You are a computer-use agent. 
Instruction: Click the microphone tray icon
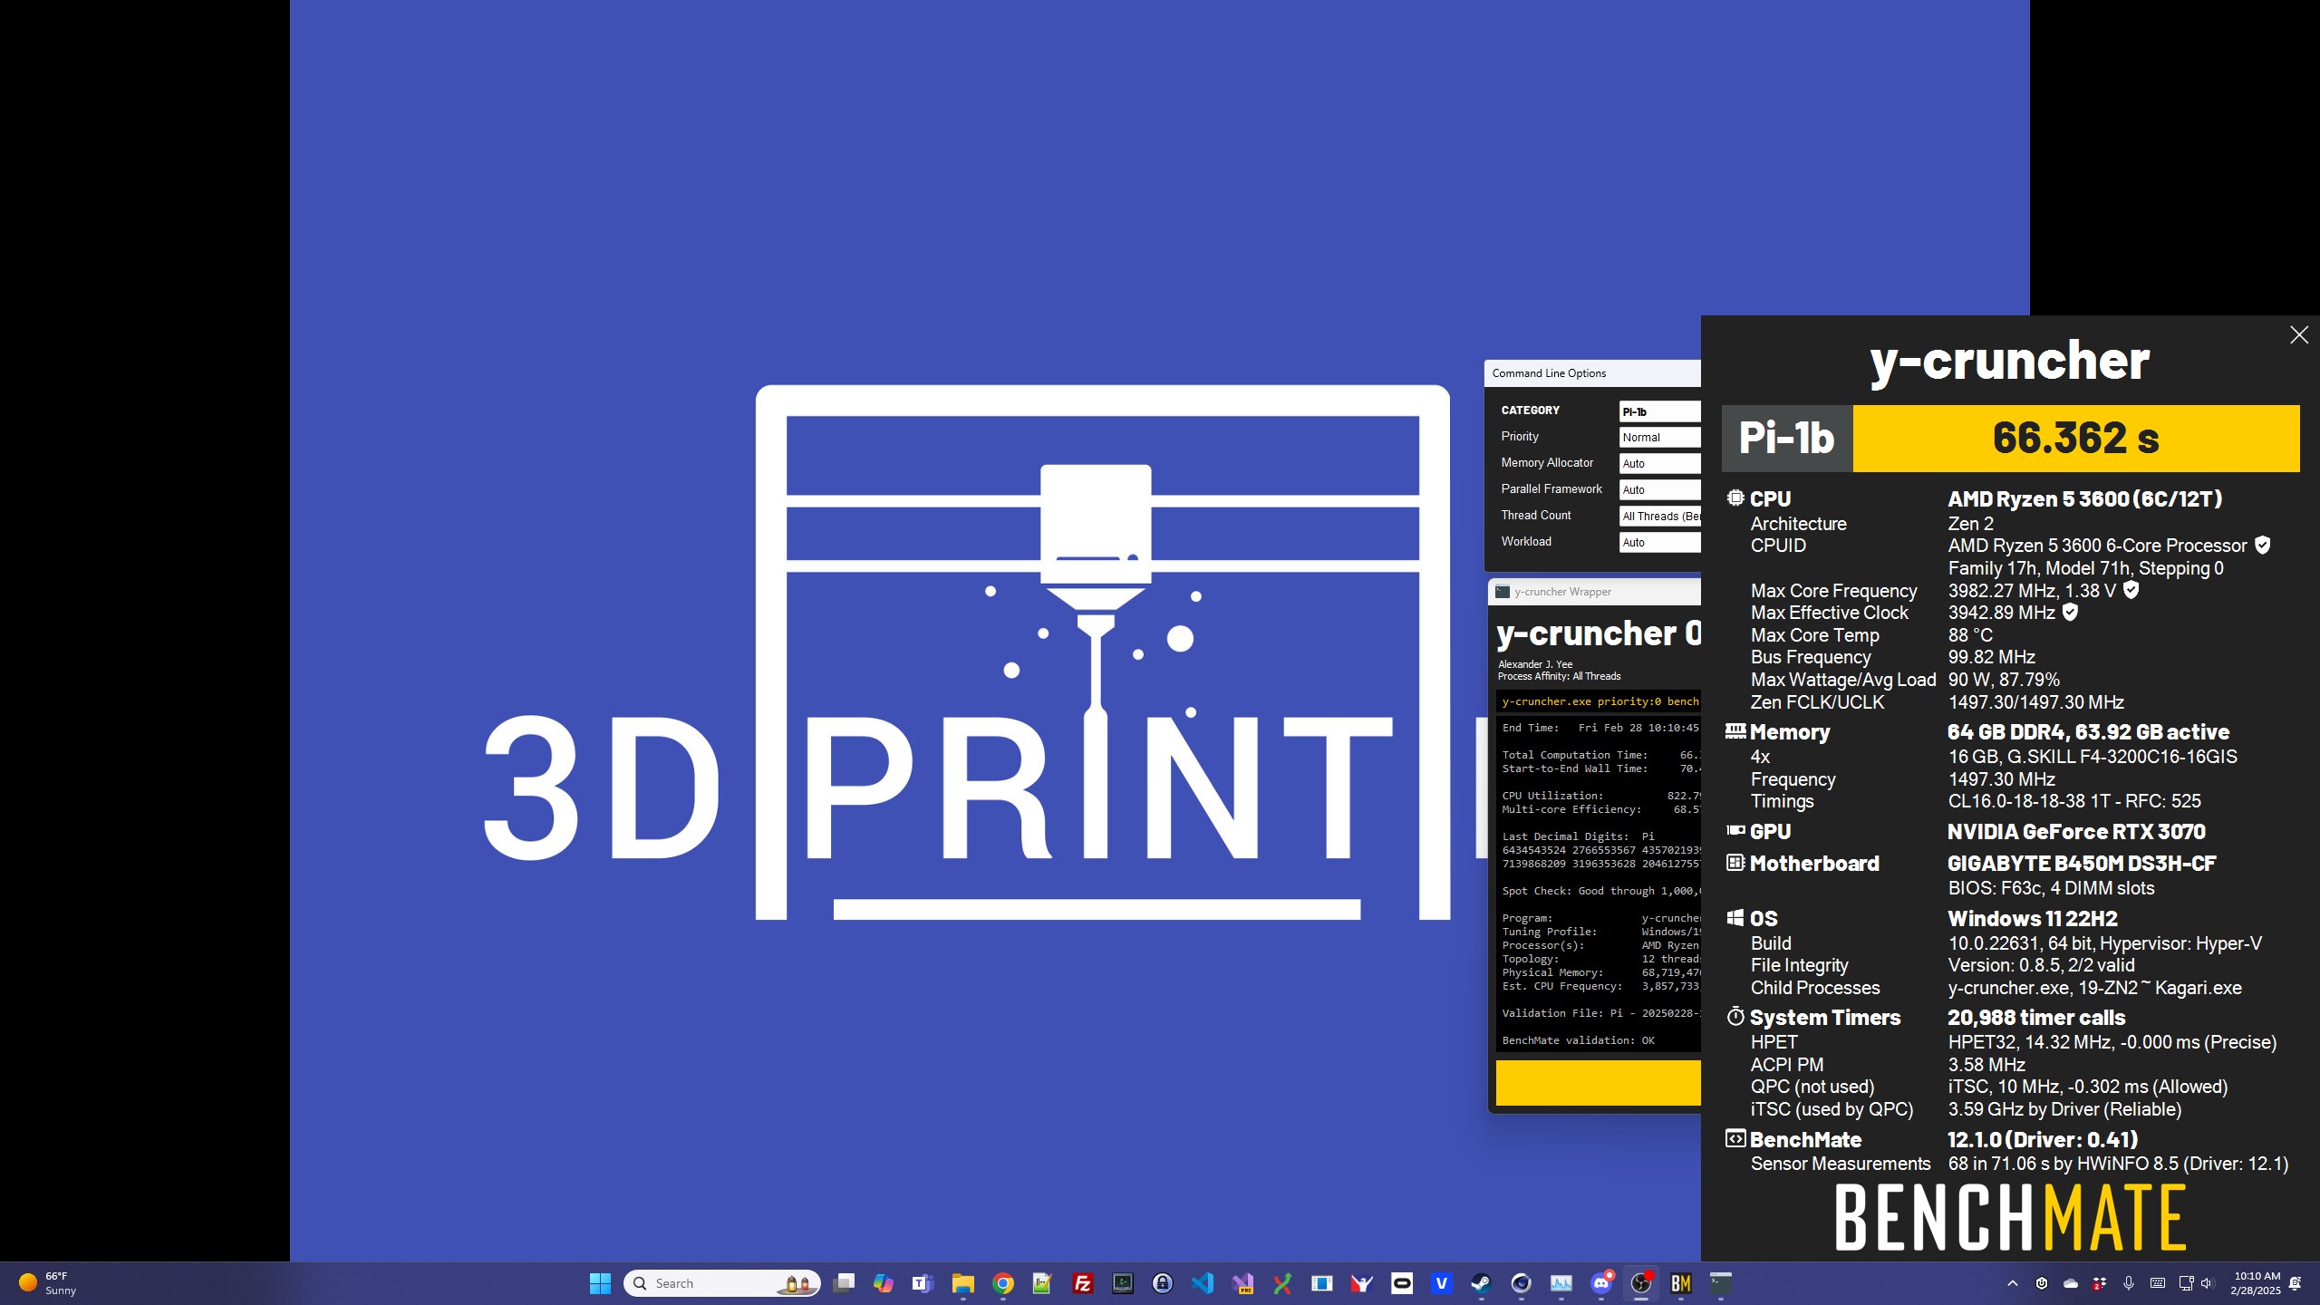click(2129, 1283)
